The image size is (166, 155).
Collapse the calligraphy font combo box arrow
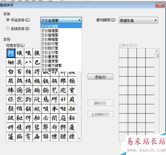pos(79,20)
